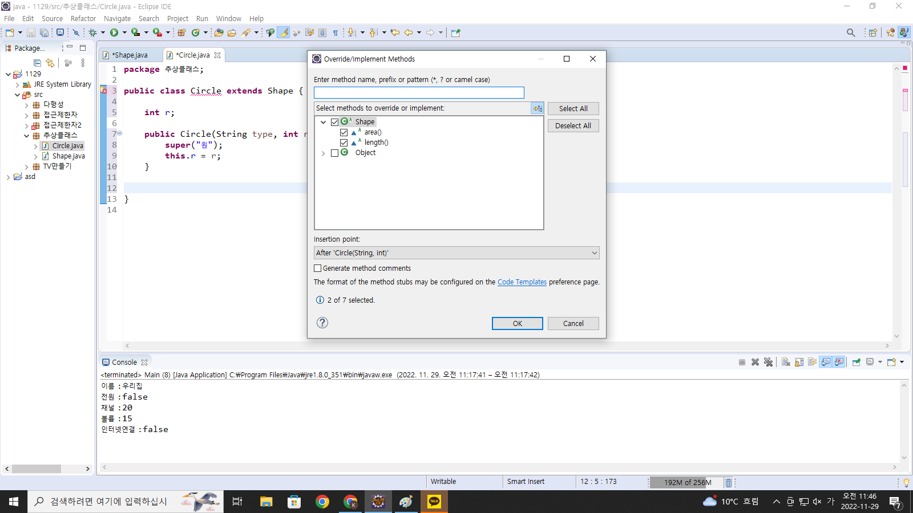Open File Explorer from the taskbar
This screenshot has height=513, width=913.
(266, 502)
